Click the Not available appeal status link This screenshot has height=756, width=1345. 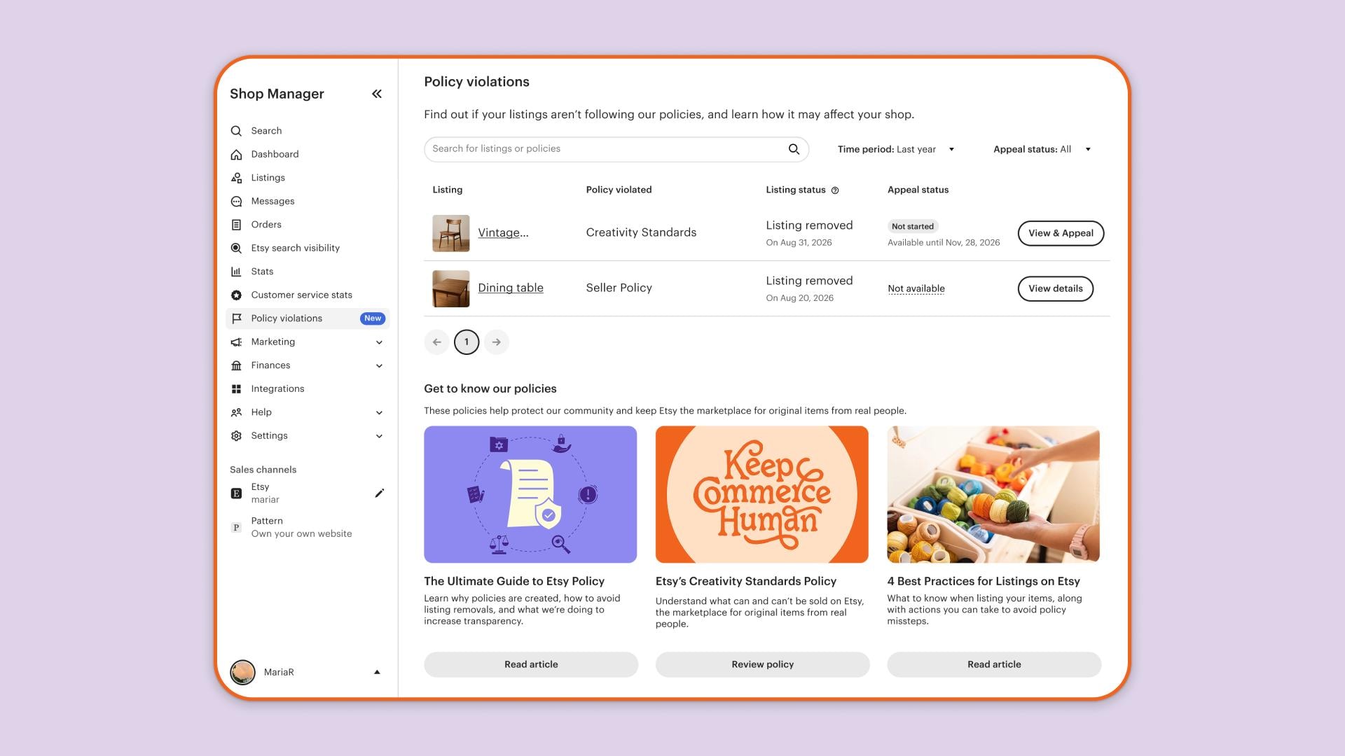click(916, 288)
